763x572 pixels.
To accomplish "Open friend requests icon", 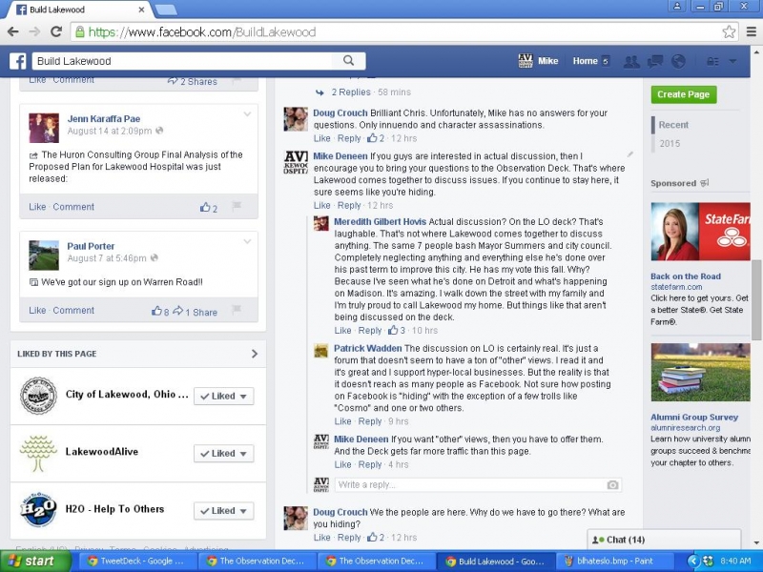I will [x=631, y=61].
